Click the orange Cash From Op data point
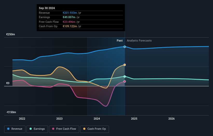Screen dimensions: 213x136 125,65
